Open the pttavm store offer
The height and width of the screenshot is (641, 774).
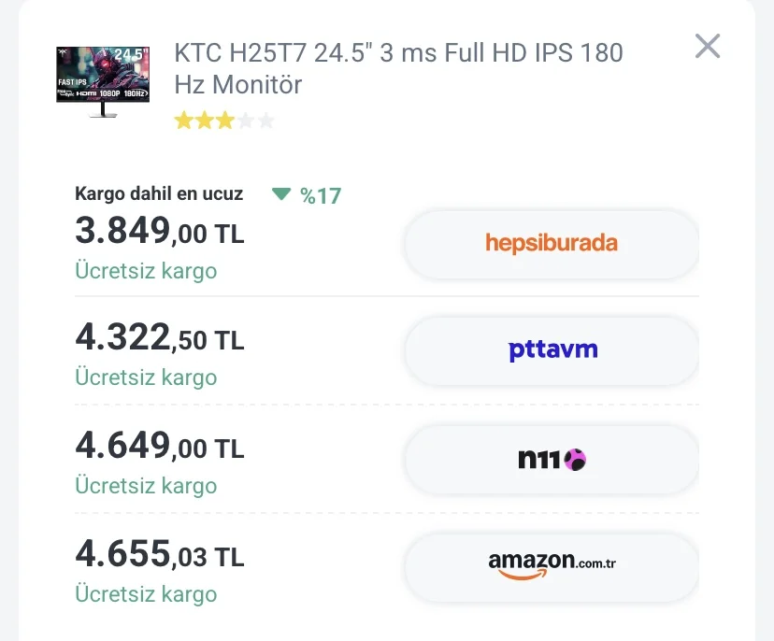click(552, 350)
